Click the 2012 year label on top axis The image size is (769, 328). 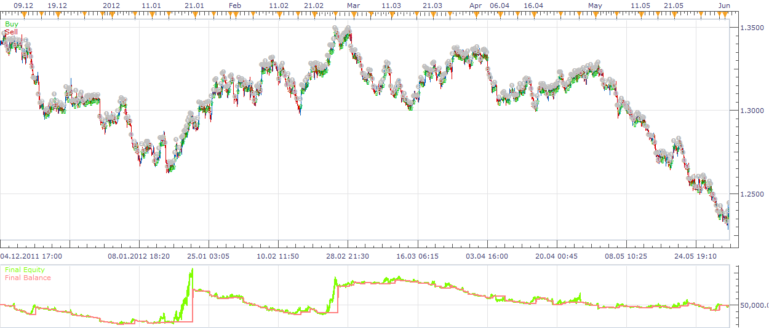(x=111, y=6)
